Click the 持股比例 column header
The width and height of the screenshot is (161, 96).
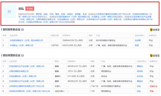(55, 35)
